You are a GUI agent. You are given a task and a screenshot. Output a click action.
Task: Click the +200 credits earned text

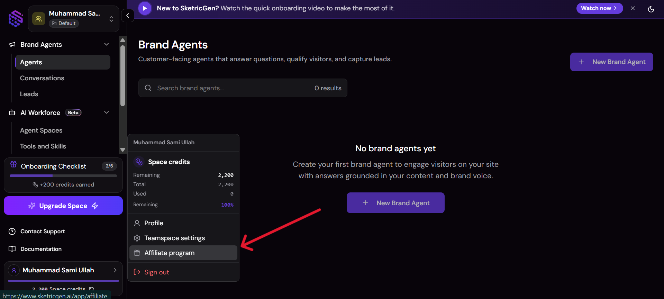tap(67, 185)
